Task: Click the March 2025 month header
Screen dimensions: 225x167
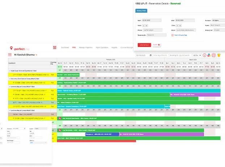Action: pyautogui.click(x=193, y=60)
